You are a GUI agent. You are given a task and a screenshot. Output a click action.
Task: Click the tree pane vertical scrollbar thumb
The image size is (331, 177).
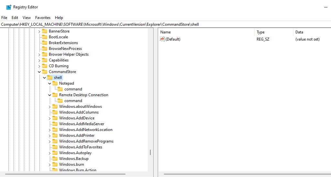[150, 153]
